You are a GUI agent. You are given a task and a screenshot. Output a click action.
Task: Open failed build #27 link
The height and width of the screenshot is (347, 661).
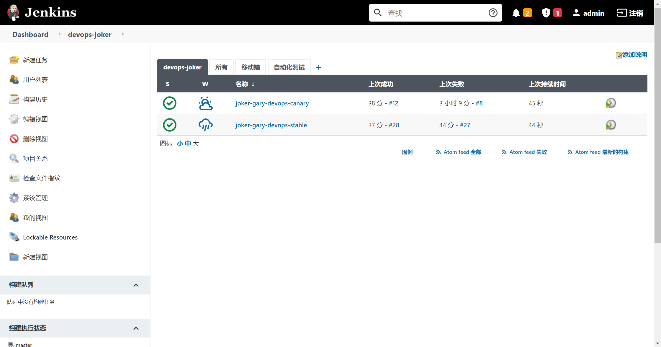pyautogui.click(x=465, y=125)
